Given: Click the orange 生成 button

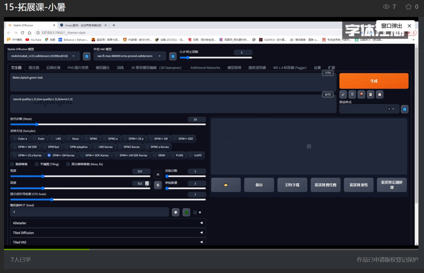Looking at the screenshot, I should point(374,81).
